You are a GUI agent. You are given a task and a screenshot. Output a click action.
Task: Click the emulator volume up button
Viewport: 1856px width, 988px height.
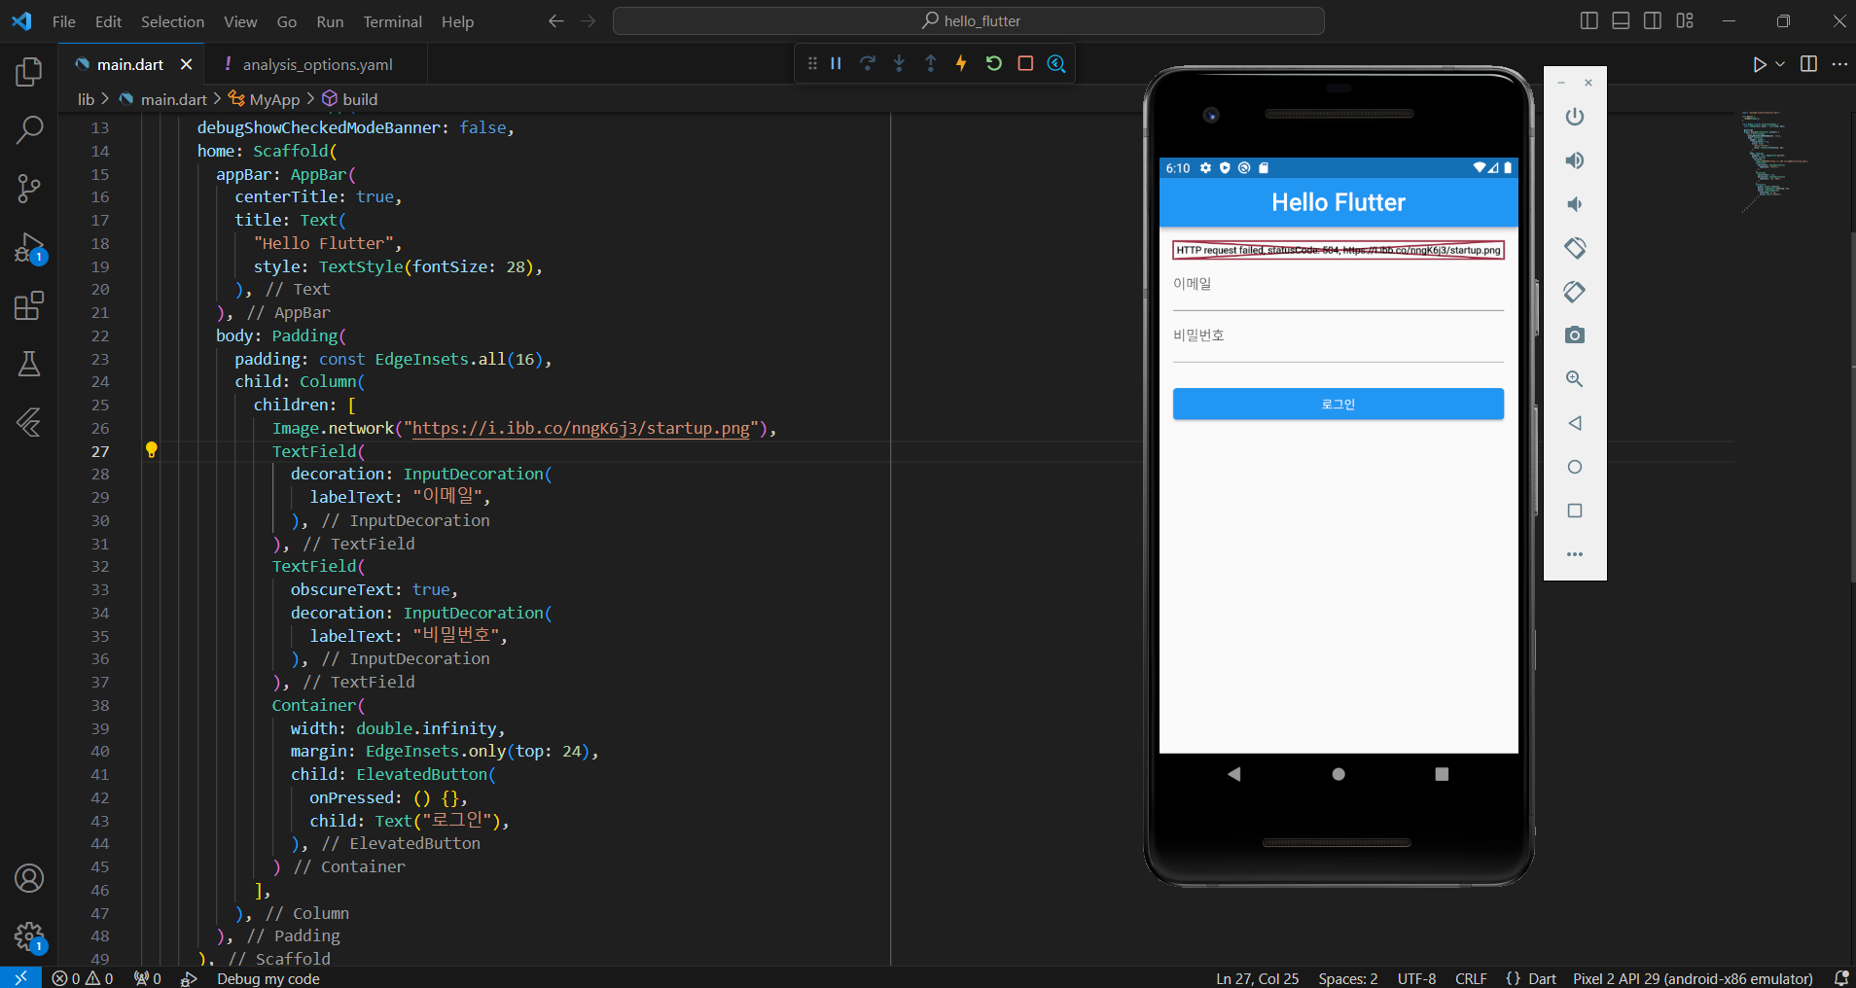point(1575,160)
